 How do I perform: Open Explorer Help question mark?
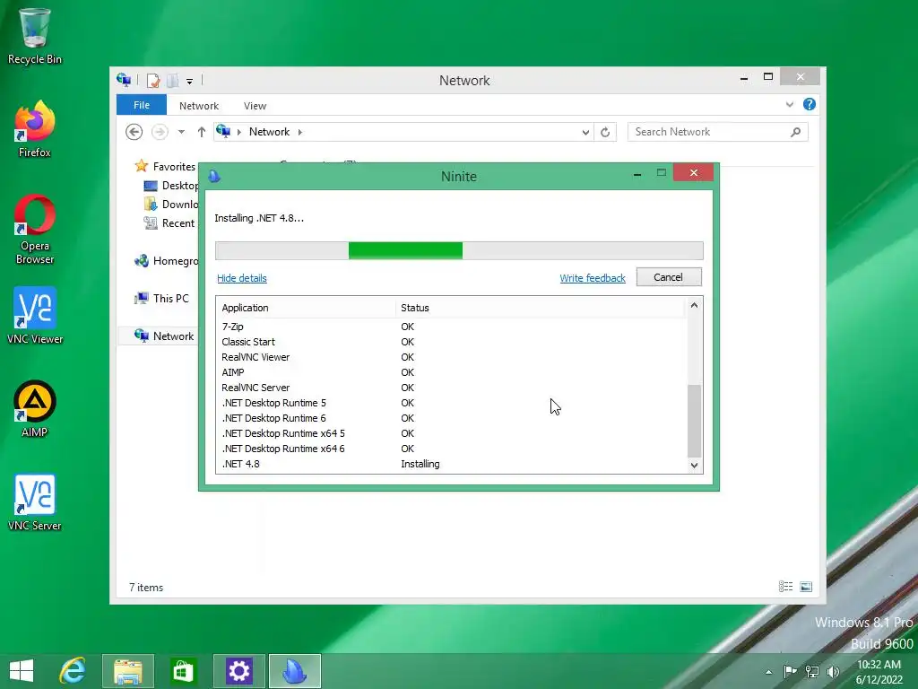810,104
